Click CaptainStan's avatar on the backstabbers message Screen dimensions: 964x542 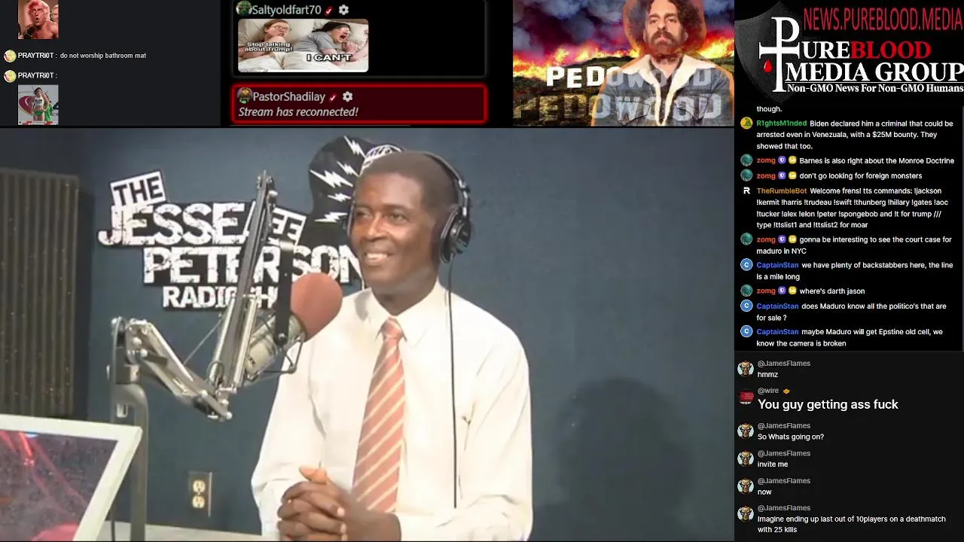tap(746, 265)
